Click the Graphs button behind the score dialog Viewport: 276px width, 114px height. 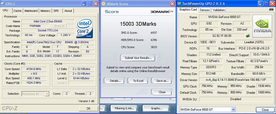pos(156,108)
